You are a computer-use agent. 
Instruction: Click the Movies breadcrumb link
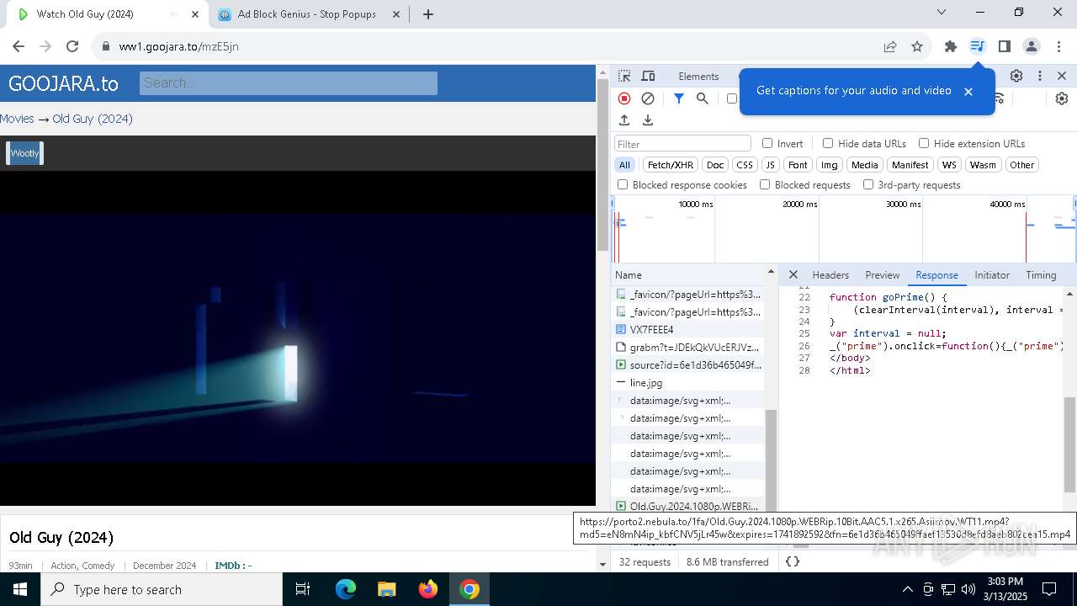[17, 119]
